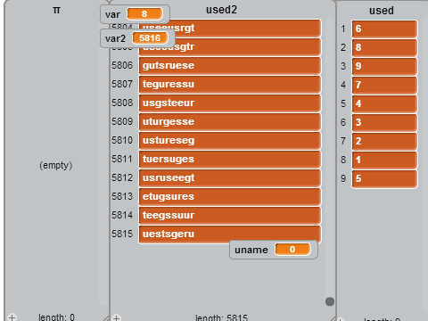Screen dimensions: 428x321
Task: Click the used2 list scrollbar handle
Action: (x=330, y=301)
